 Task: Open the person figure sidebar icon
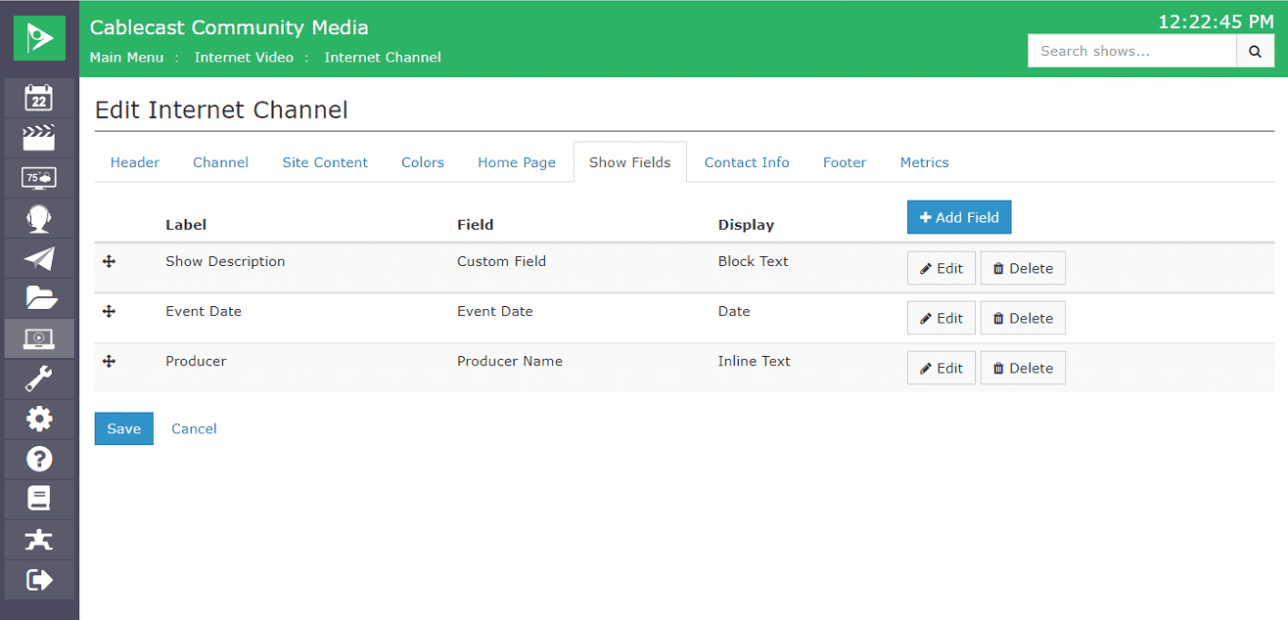click(39, 539)
